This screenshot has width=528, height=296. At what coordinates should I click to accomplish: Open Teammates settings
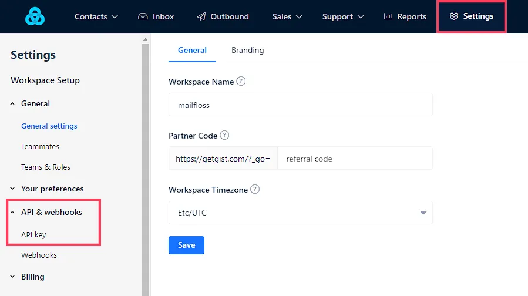coord(40,146)
